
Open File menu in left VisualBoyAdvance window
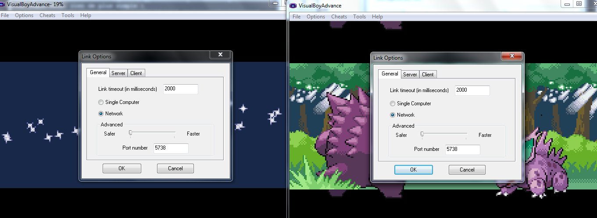(x=5, y=15)
